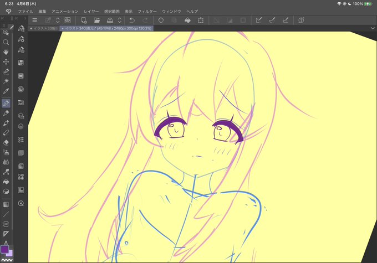This screenshot has width=377, height=263.
Task: Switch to the イラスト340 canvas tab
Action: (x=106, y=28)
